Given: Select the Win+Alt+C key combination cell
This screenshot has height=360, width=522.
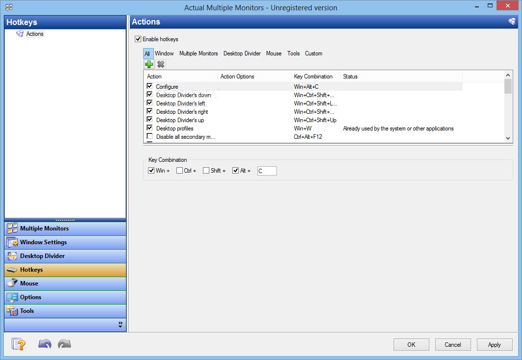Looking at the screenshot, I should coord(306,87).
